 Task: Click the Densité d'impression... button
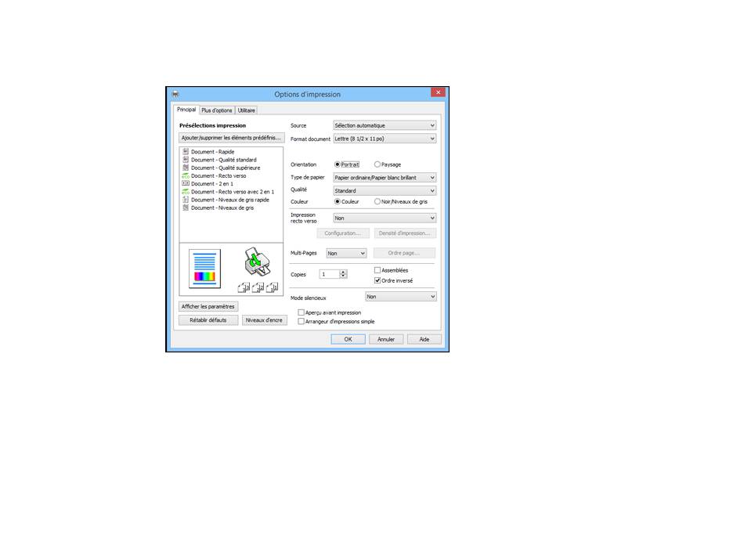coord(405,233)
